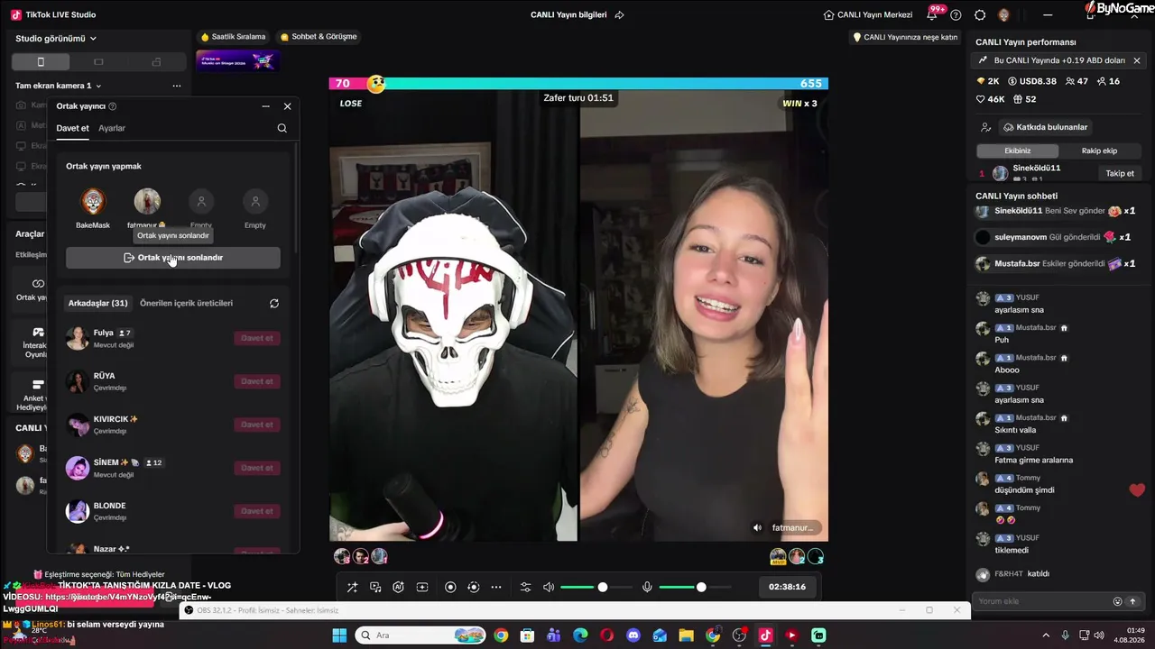The width and height of the screenshot is (1155, 649).
Task: Close the Ortak yayıncı panel
Action: 288,106
